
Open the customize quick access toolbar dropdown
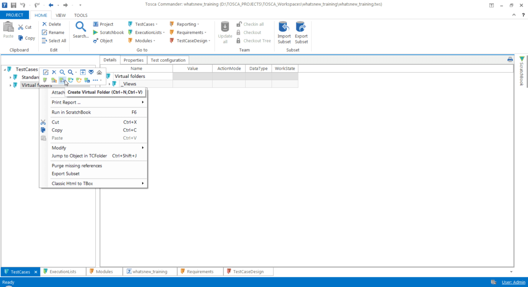coord(80,5)
